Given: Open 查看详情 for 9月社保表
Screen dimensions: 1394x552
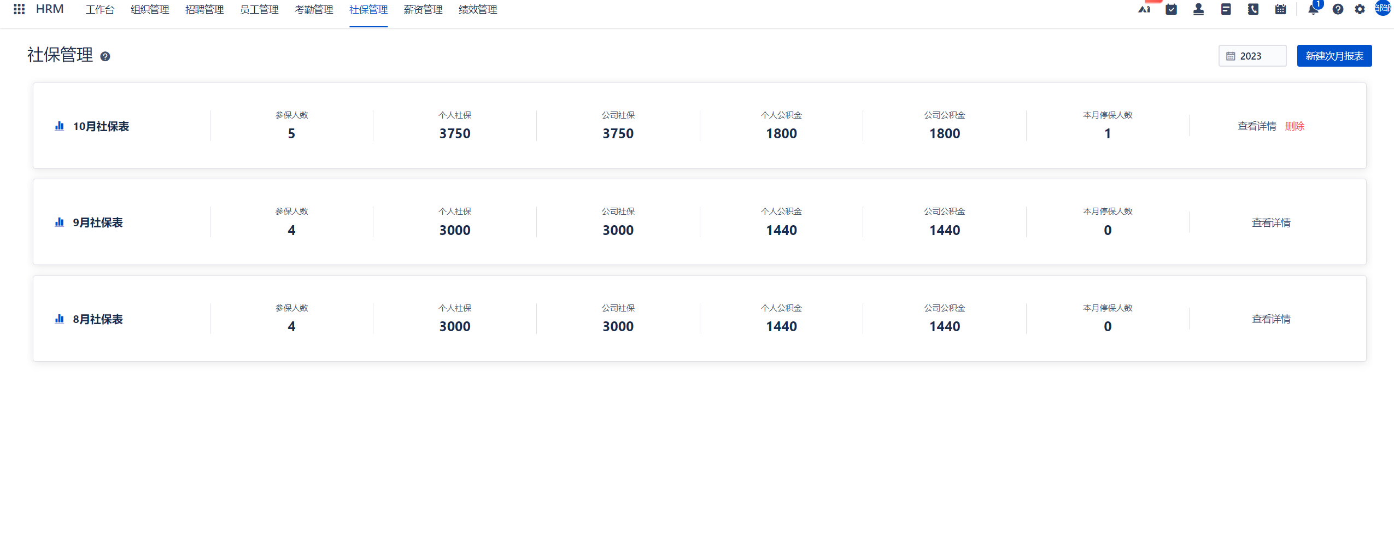Looking at the screenshot, I should [x=1271, y=222].
